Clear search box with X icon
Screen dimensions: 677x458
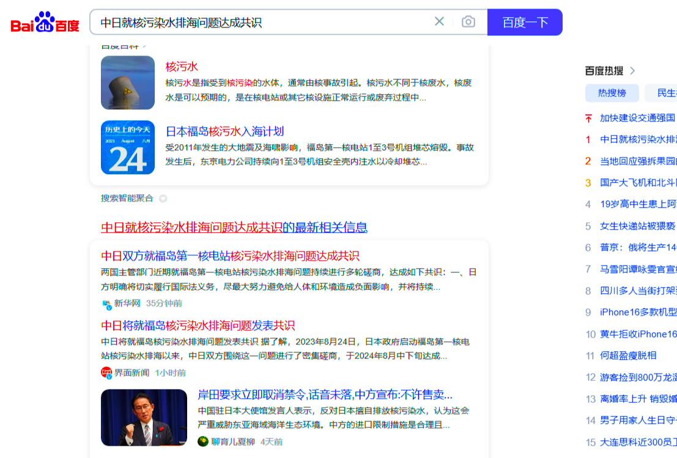pyautogui.click(x=439, y=22)
